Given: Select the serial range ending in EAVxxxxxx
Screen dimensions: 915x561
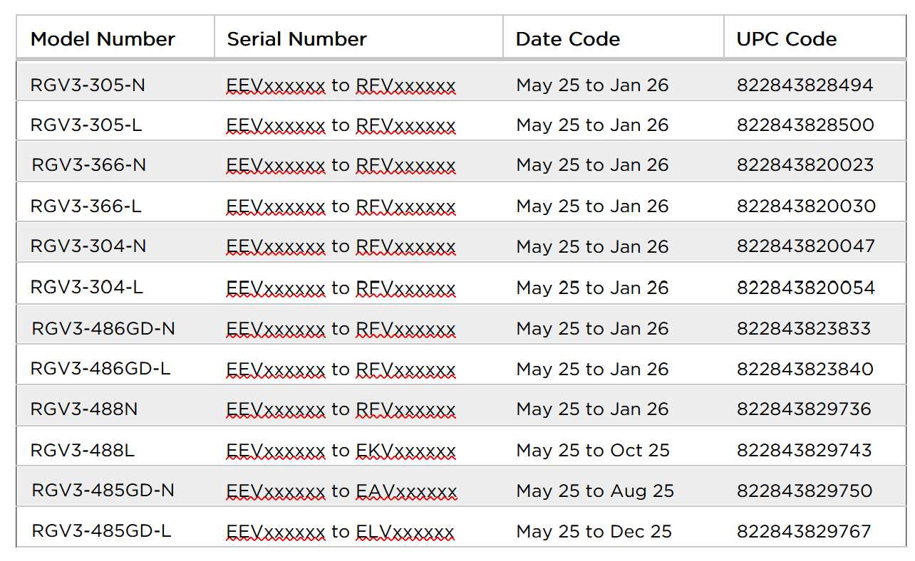Looking at the screenshot, I should (341, 491).
